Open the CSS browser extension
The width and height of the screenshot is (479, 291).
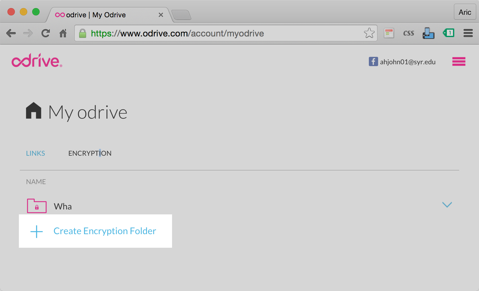[x=408, y=33]
